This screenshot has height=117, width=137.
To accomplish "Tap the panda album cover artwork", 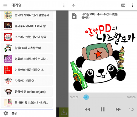I will [103, 57].
